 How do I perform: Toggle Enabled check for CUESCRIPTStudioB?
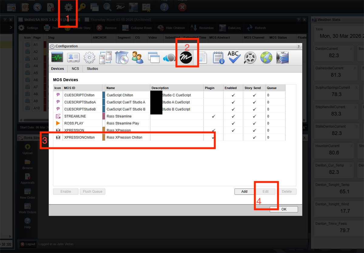pos(233,109)
